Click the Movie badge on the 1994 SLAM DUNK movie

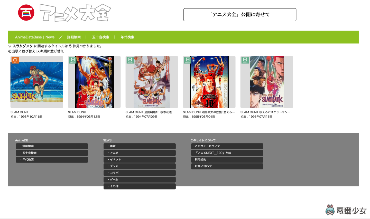pos(73,60)
